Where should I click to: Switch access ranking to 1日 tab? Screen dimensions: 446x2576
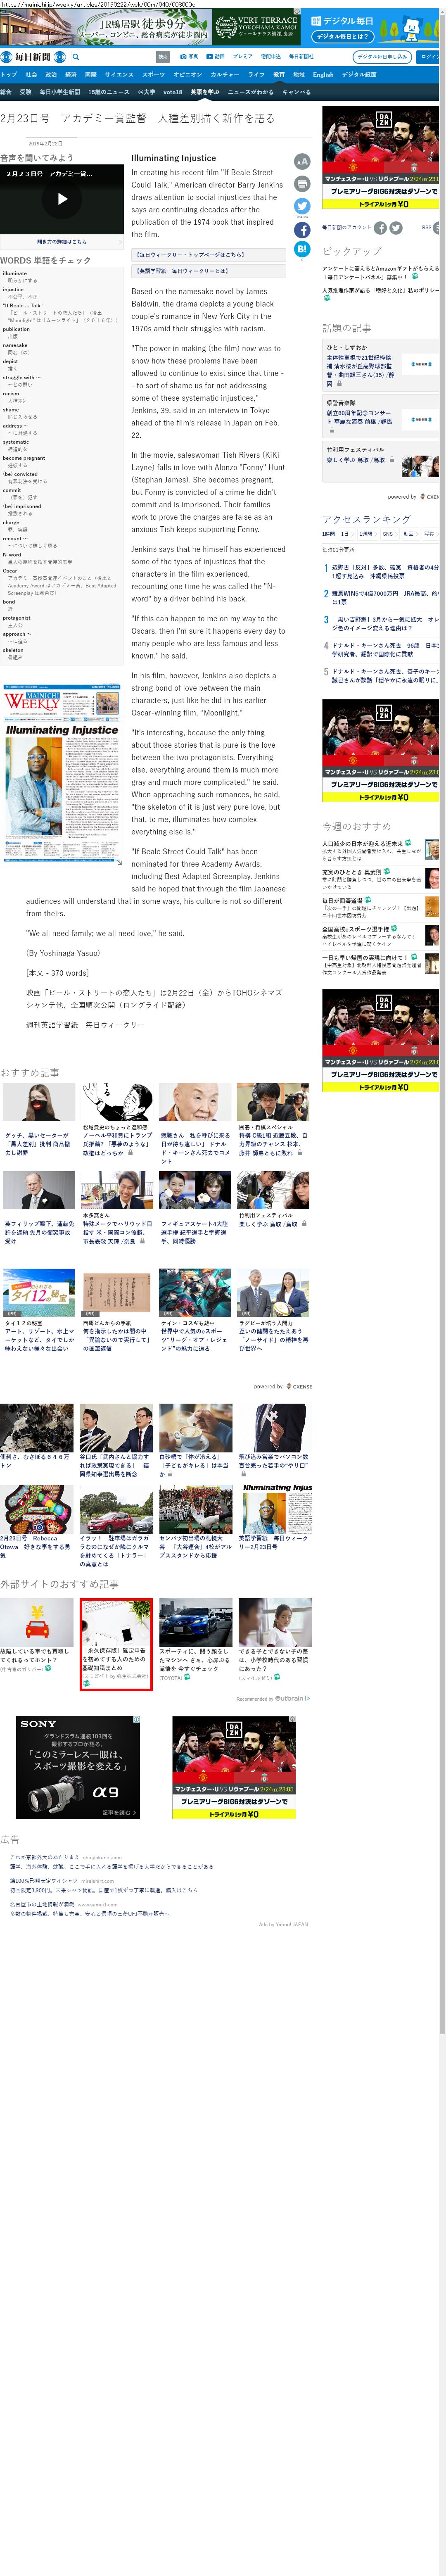pyautogui.click(x=346, y=534)
